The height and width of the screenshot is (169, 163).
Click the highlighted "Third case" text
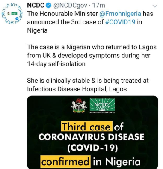(x=87, y=126)
